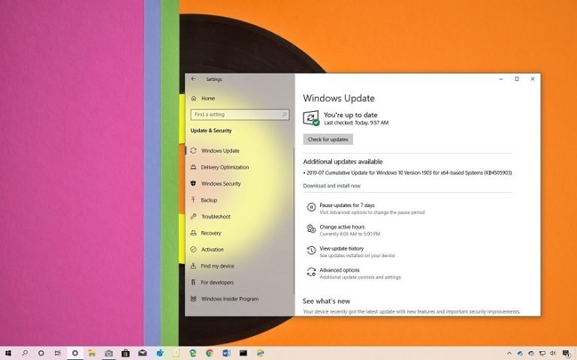Click the Download and install now link
Screen dimensions: 577x360
click(x=331, y=186)
